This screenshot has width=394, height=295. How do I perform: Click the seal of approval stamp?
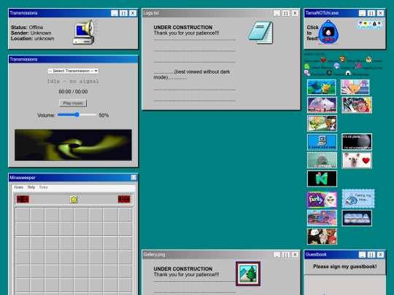322,160
